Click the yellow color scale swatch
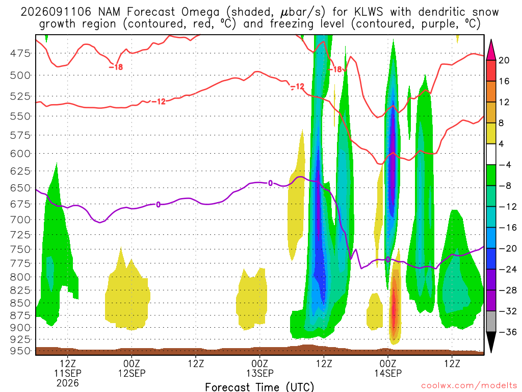The image size is (522, 392). point(491,133)
